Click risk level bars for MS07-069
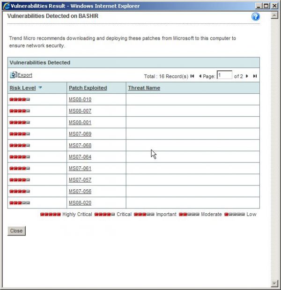281x290 pixels. point(20,134)
